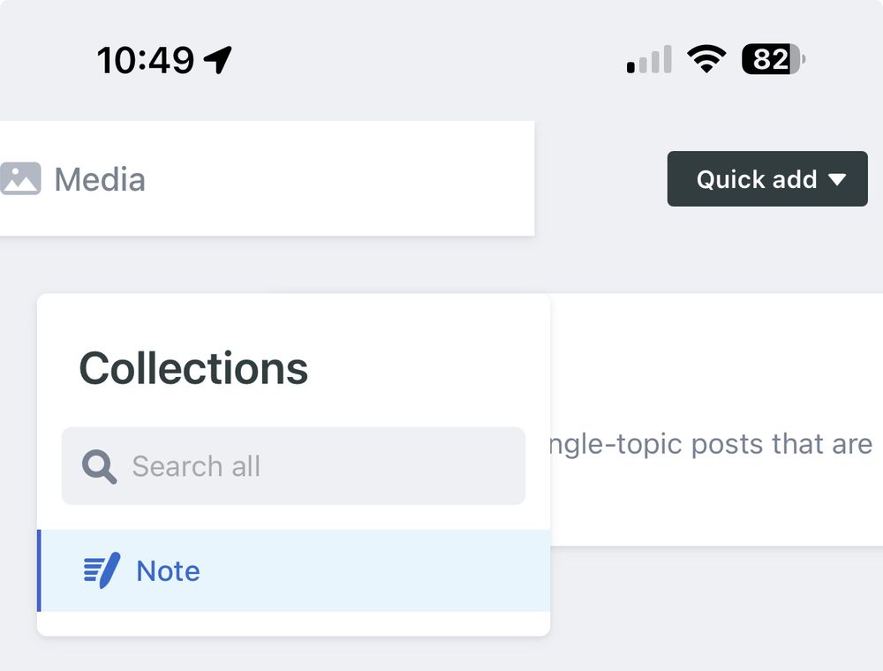
Task: Click the Collections heading
Action: [193, 368]
